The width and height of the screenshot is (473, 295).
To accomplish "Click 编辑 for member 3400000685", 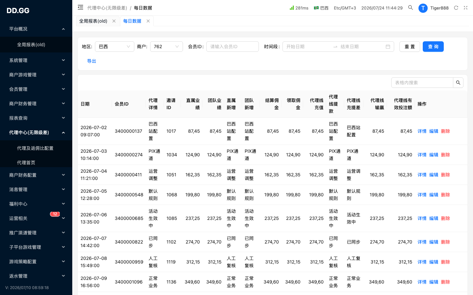I will [434, 218].
